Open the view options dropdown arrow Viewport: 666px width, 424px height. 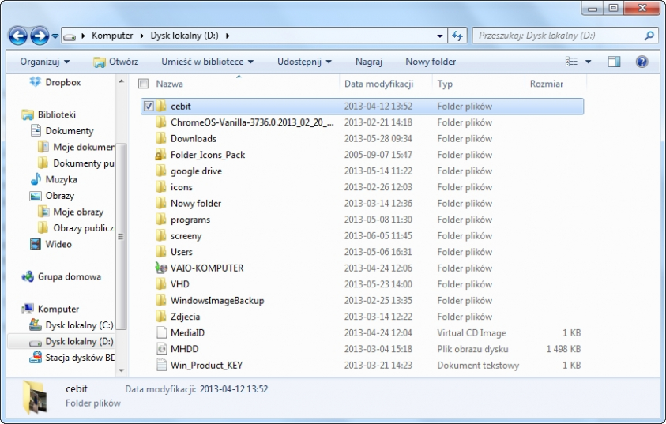589,62
